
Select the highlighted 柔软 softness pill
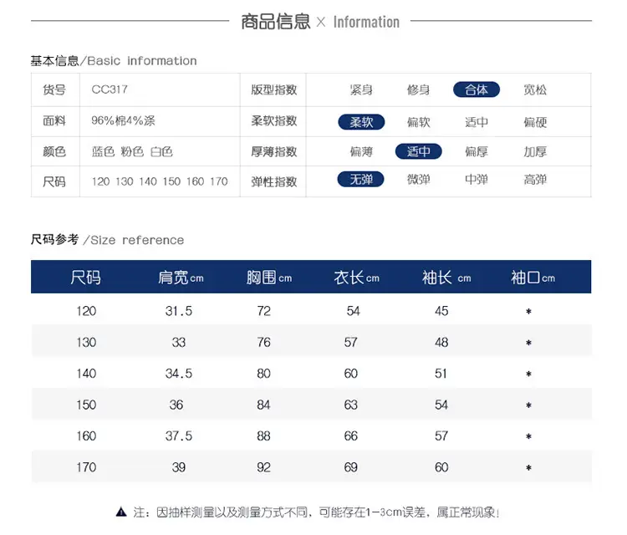pyautogui.click(x=361, y=122)
